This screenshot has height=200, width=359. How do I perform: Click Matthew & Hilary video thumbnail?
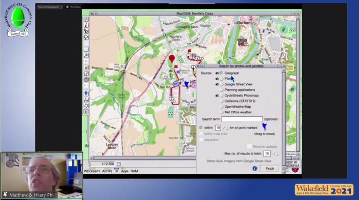(x=42, y=175)
